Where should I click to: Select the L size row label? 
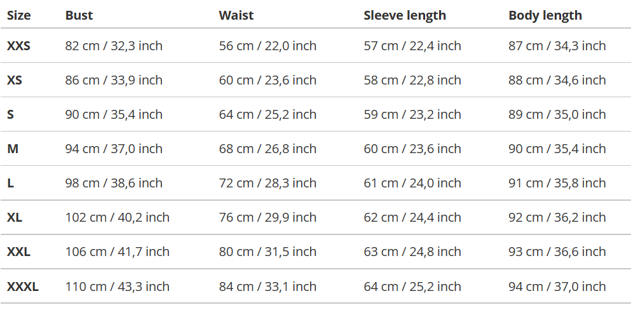coord(11,183)
